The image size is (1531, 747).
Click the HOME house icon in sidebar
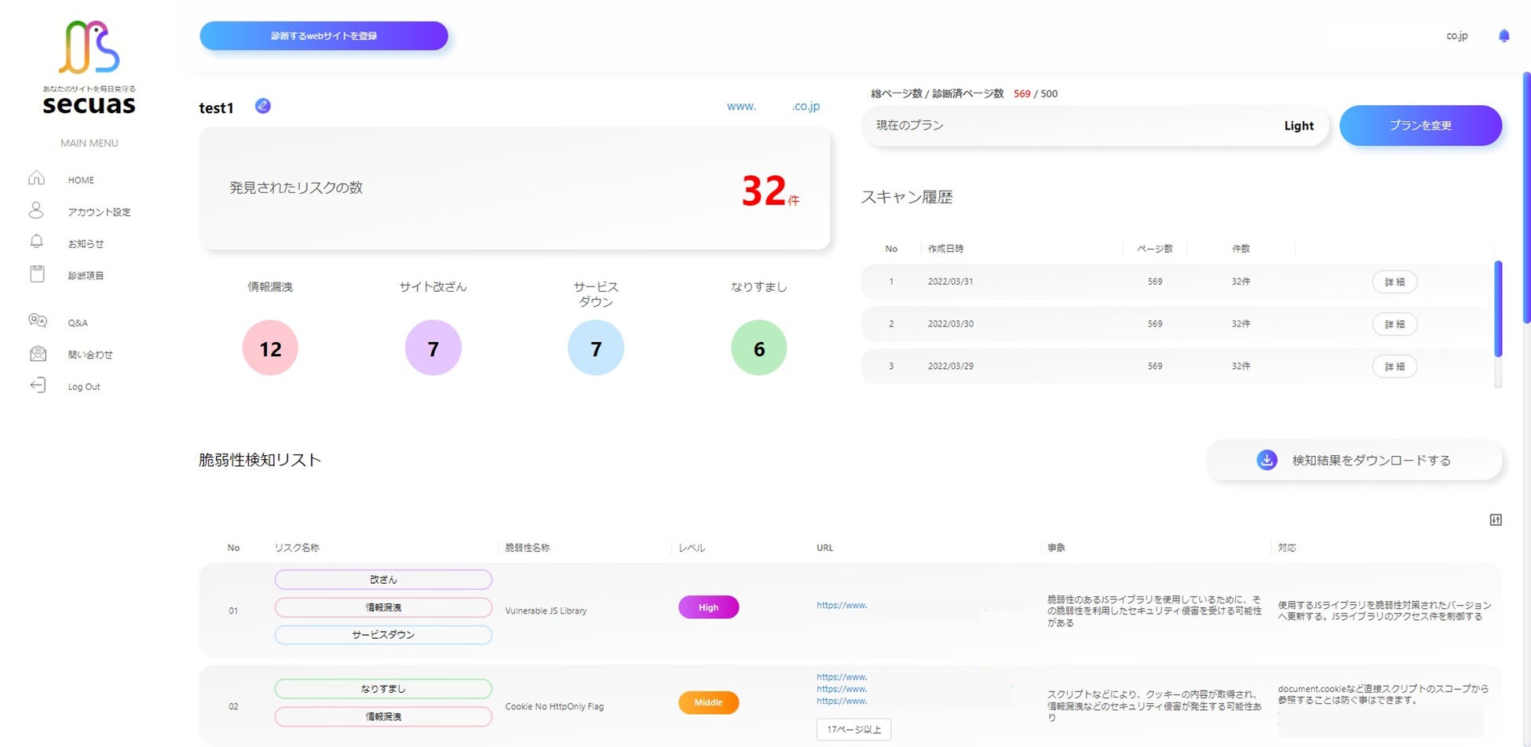coord(37,179)
